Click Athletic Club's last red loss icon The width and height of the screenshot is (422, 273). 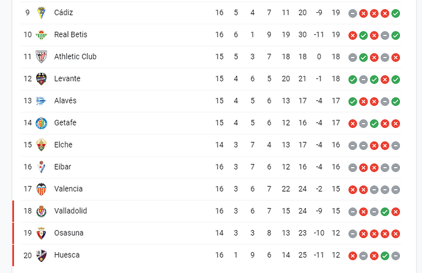click(396, 58)
